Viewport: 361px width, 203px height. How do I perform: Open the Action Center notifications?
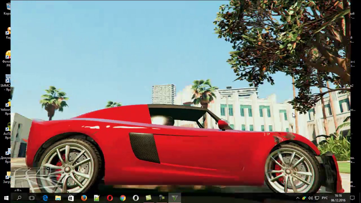point(352,198)
